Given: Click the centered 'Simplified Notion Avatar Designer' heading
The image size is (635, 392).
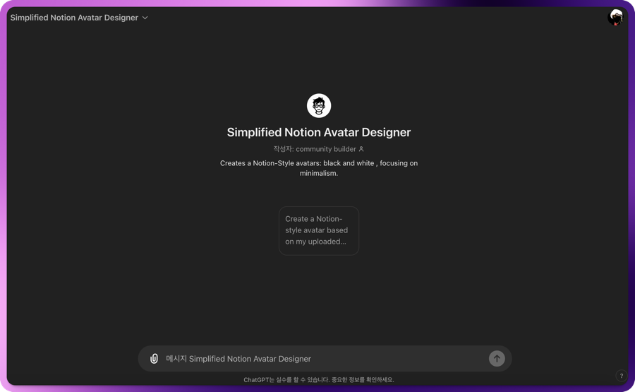Looking at the screenshot, I should point(319,133).
